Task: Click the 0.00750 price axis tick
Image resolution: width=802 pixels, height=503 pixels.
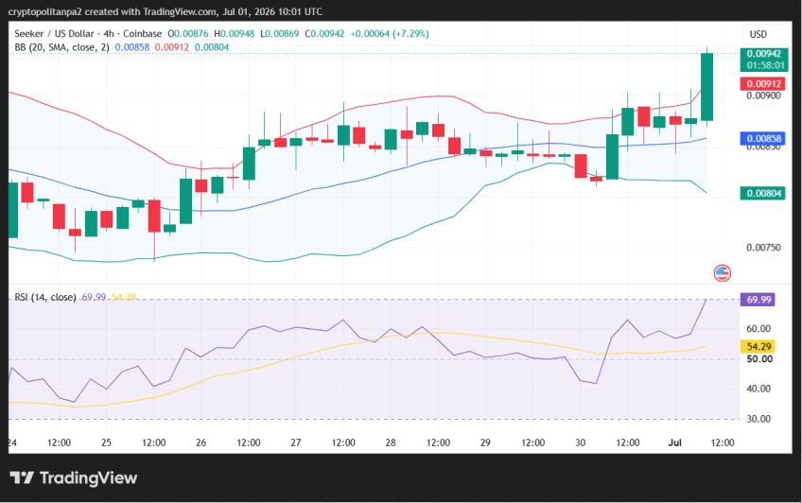Action: [763, 248]
